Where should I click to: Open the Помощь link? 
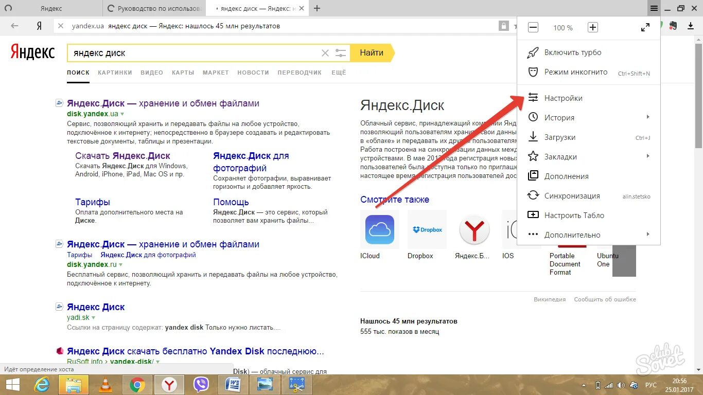coord(231,202)
